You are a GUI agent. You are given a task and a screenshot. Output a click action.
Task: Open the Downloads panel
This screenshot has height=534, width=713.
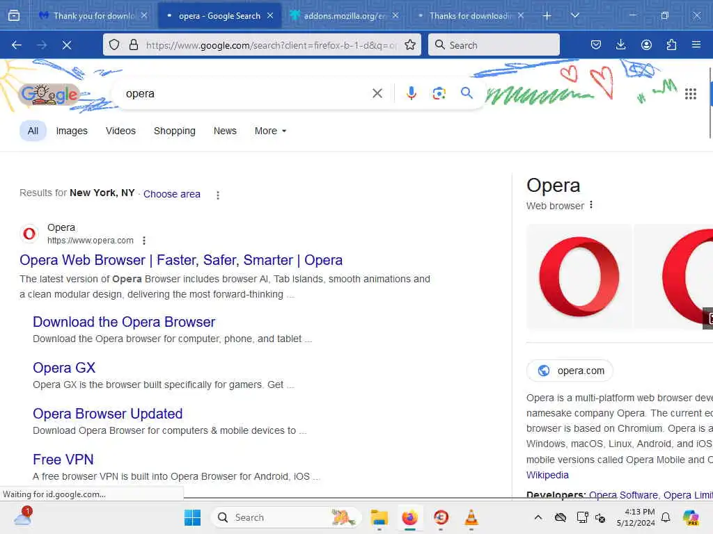(x=620, y=44)
